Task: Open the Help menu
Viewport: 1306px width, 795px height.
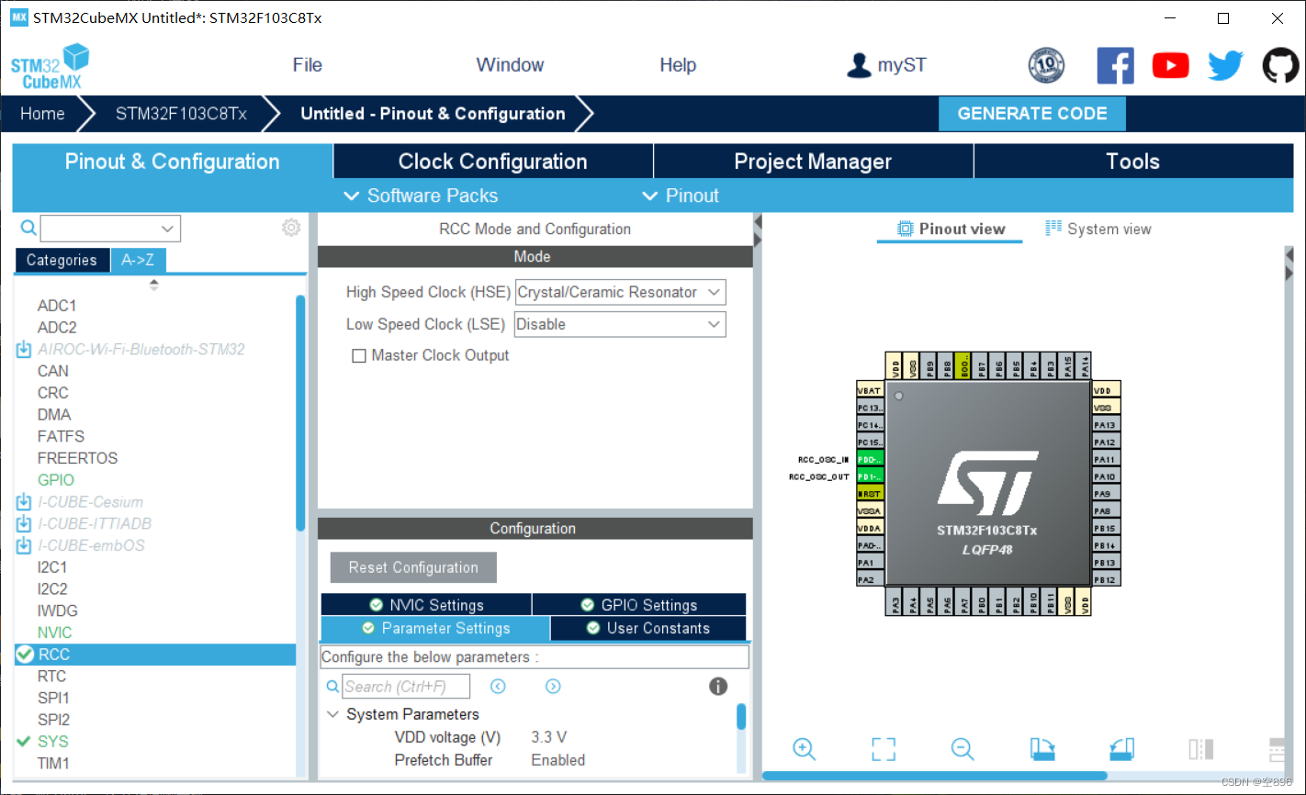Action: coord(678,65)
